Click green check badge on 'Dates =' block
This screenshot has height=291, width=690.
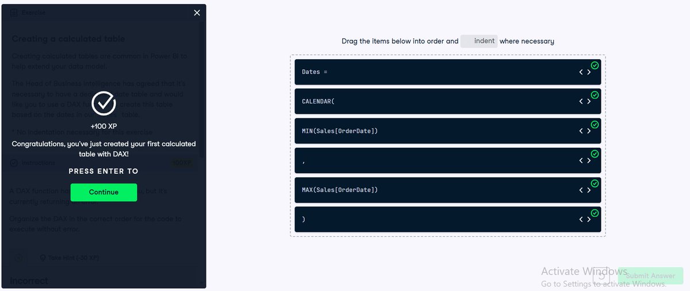tap(595, 65)
